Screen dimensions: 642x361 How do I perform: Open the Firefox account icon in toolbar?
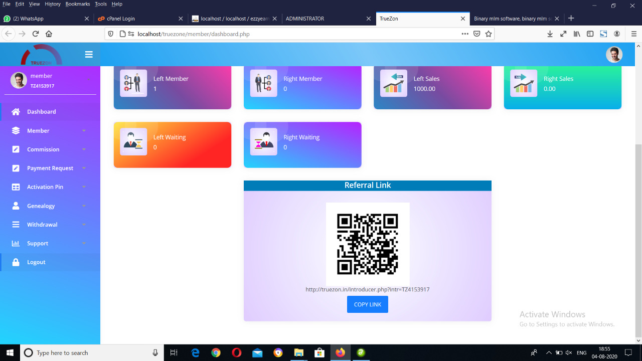point(617,34)
